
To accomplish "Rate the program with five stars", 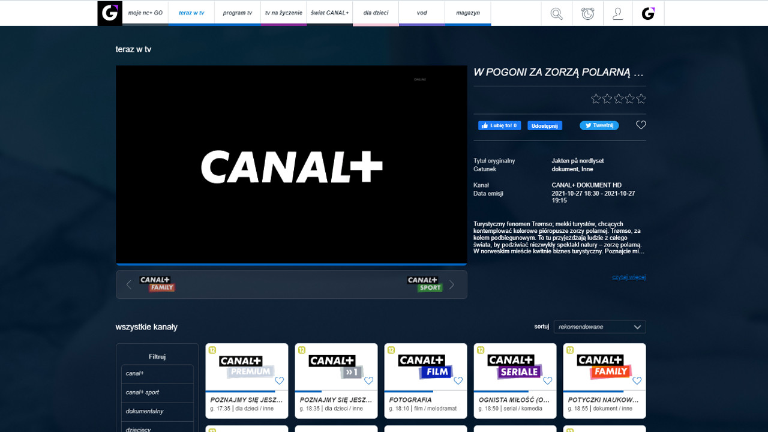I will tap(641, 98).
